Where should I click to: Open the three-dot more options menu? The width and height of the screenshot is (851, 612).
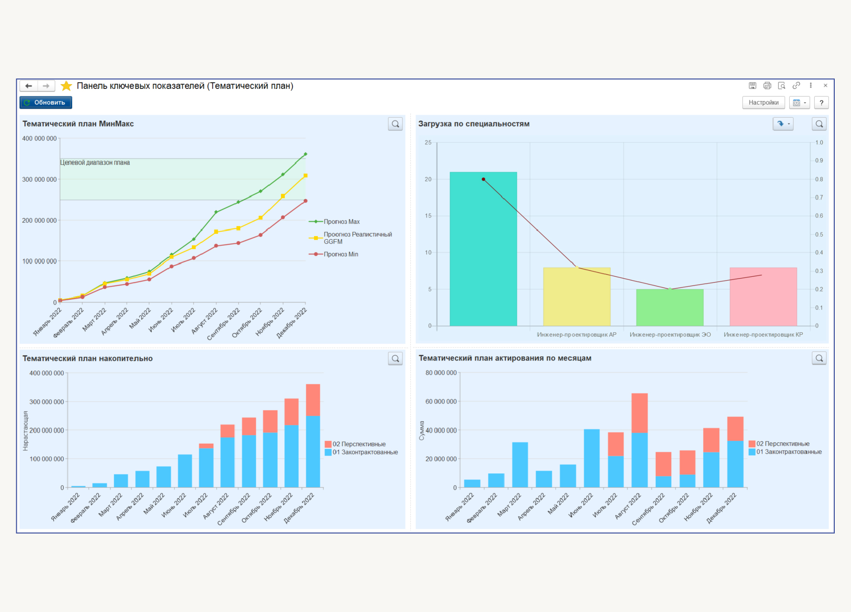[x=810, y=86]
